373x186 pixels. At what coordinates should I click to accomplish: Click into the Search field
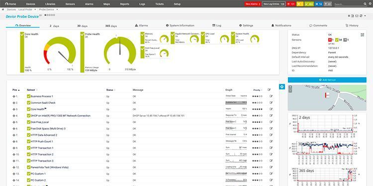click(348, 4)
